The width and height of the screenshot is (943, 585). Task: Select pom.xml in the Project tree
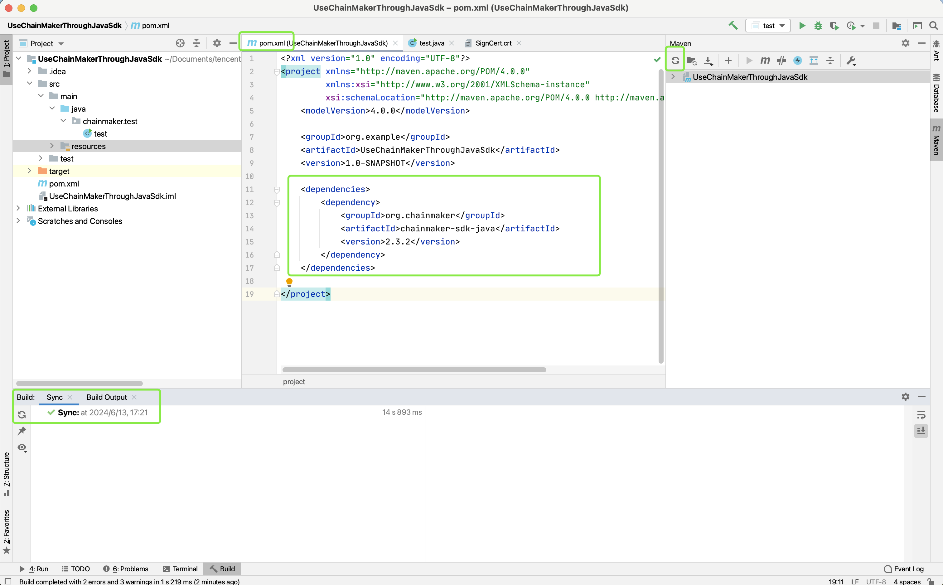tap(64, 184)
